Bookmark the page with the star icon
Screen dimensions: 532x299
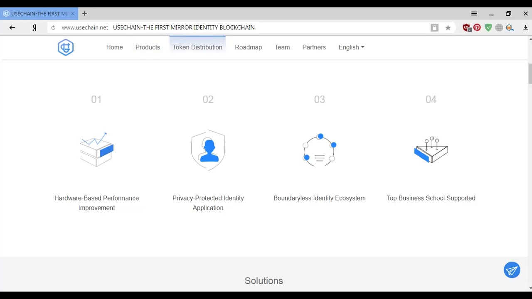[x=448, y=27]
